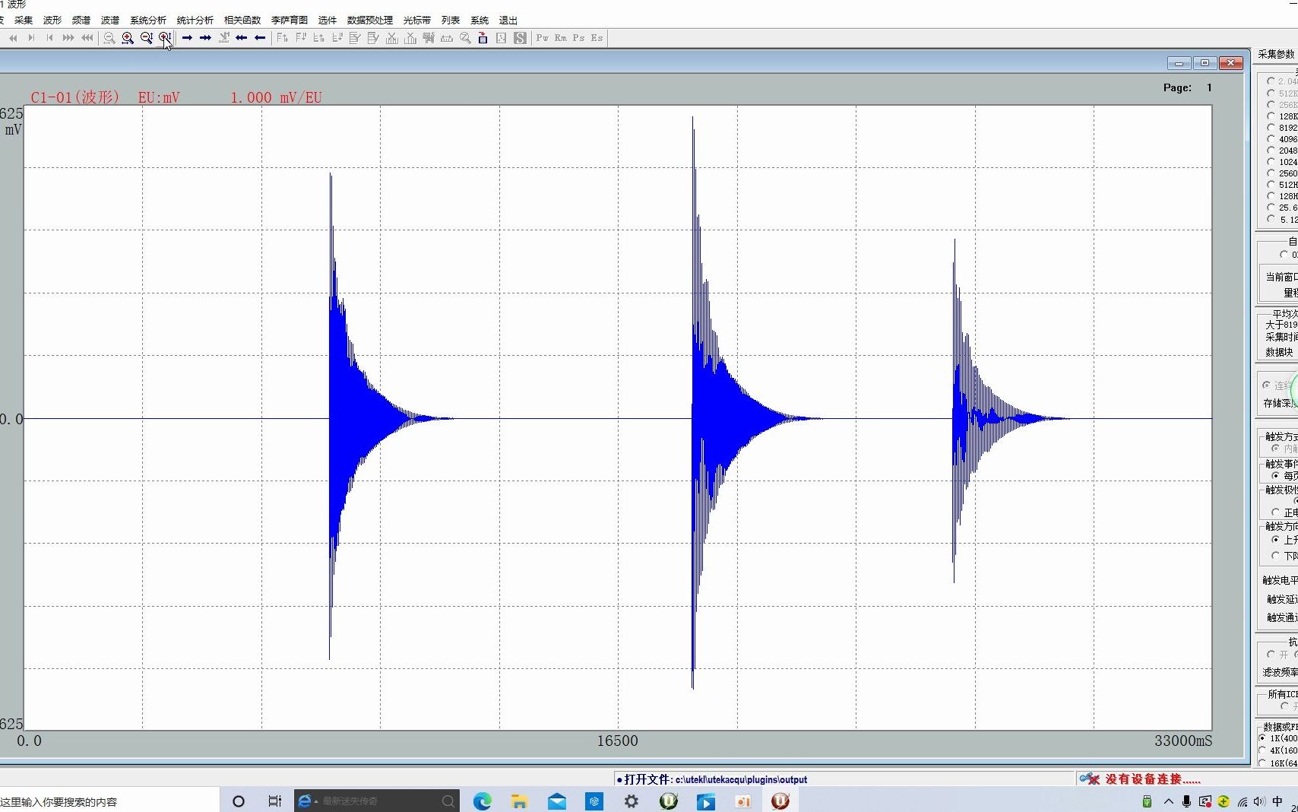Click the single blue left arrow icon
The width and height of the screenshot is (1298, 812).
tap(260, 37)
